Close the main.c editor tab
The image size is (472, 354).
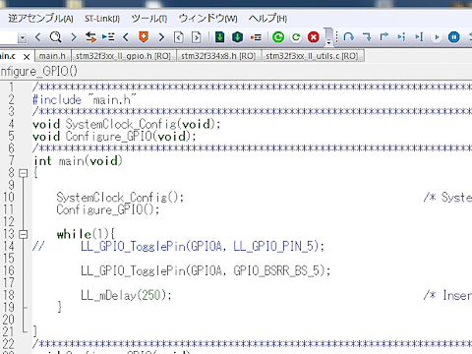click(27, 57)
